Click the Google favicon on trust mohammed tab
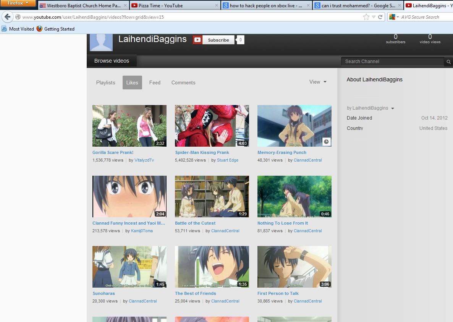453x322 pixels. pyautogui.click(x=317, y=5)
